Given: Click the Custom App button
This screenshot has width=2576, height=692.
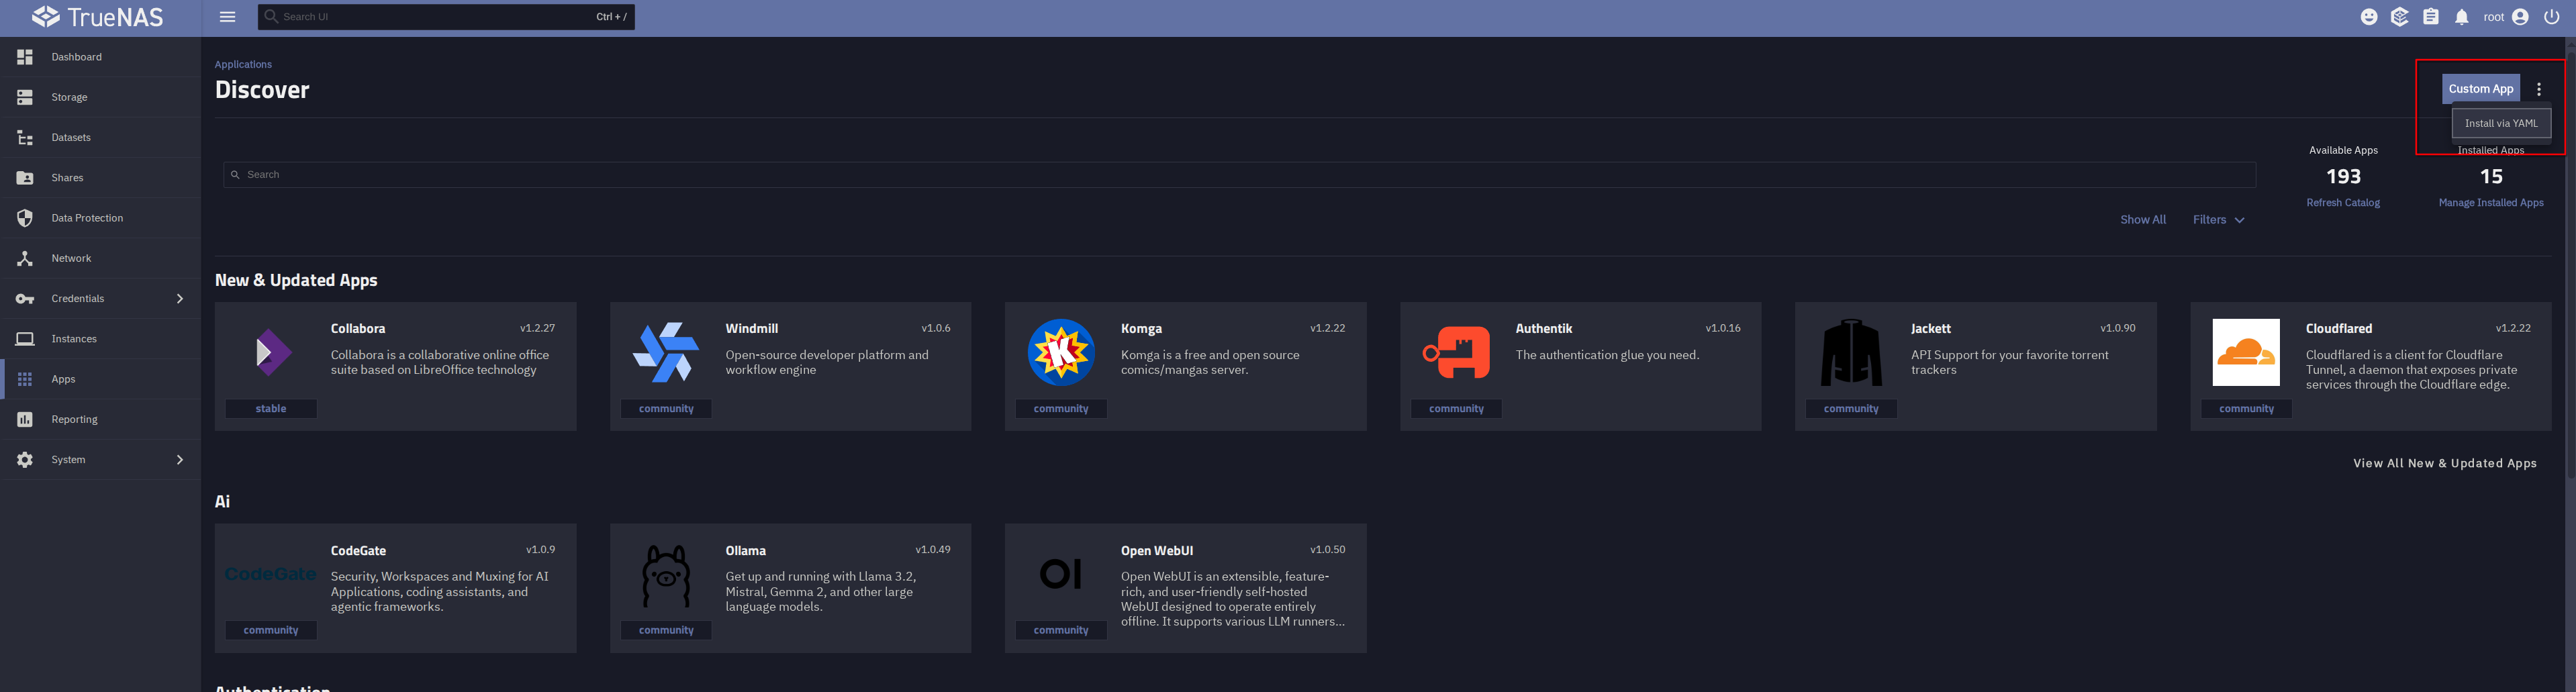Looking at the screenshot, I should [2480, 89].
